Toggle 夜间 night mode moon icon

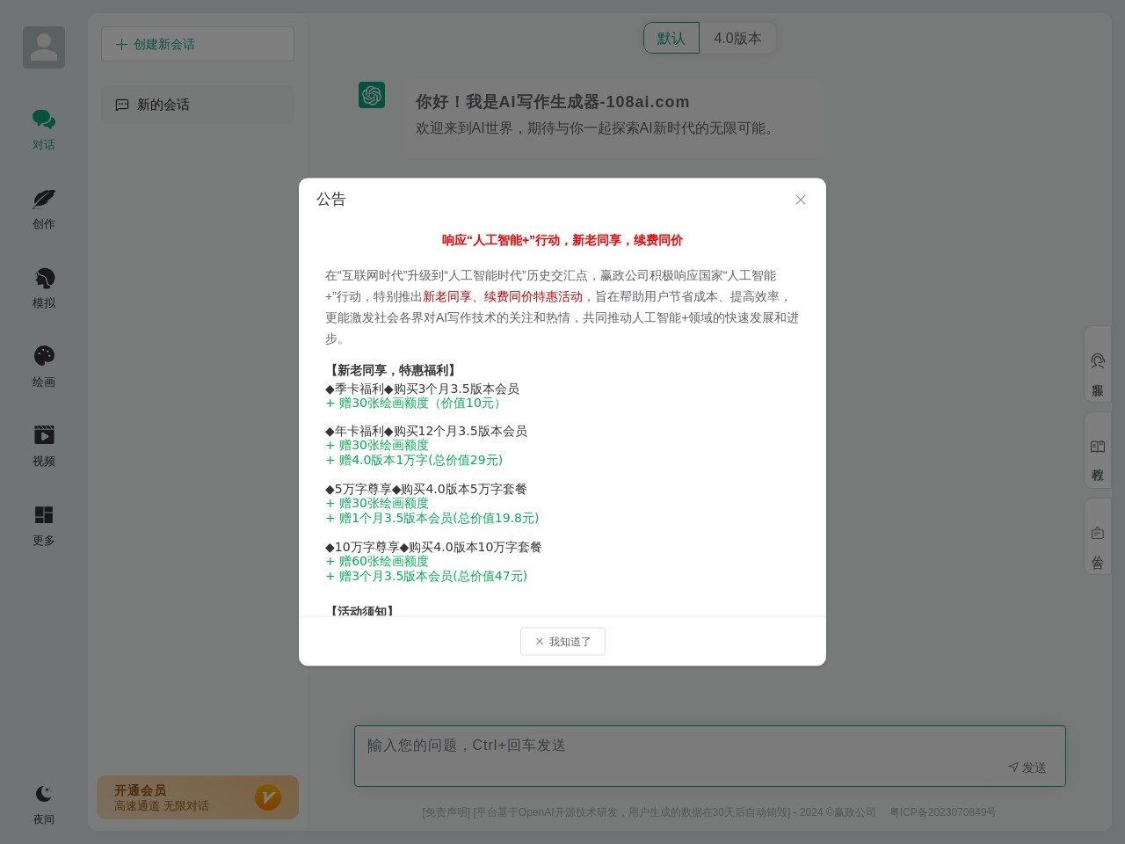[x=44, y=804]
